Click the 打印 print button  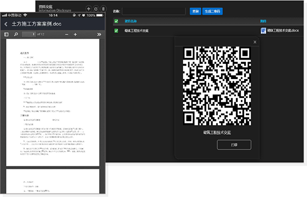pyautogui.click(x=234, y=145)
